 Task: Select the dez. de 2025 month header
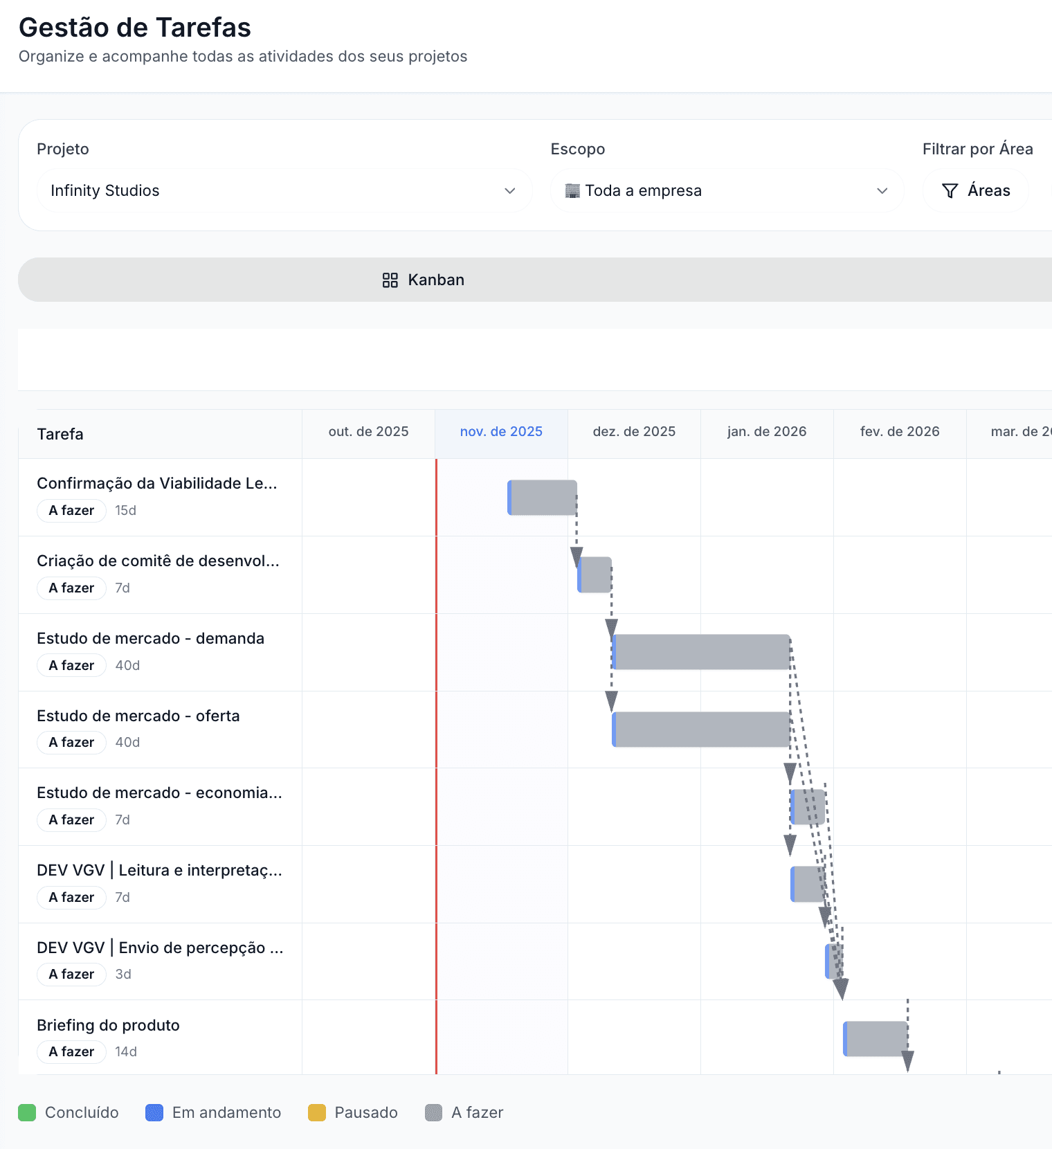coord(634,431)
